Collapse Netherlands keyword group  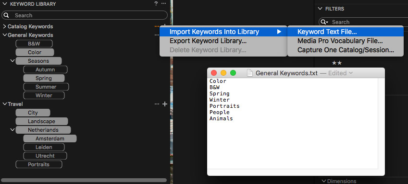coord(12,129)
